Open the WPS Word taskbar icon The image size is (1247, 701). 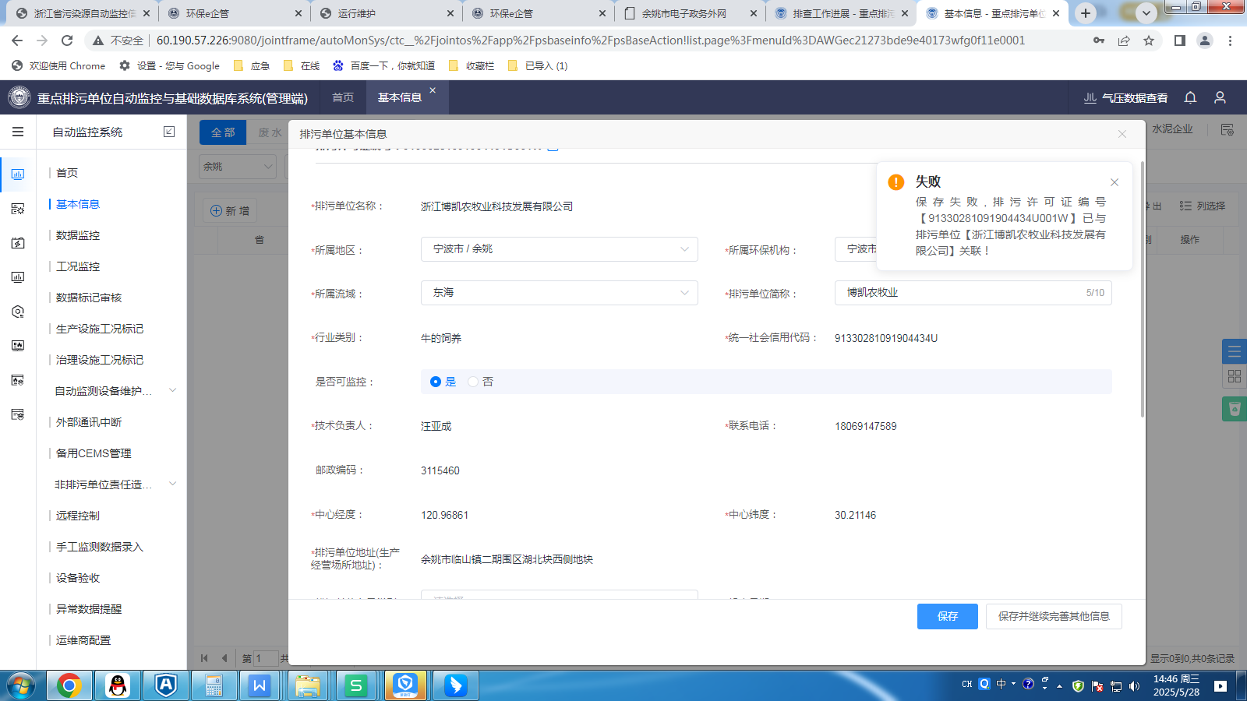click(260, 685)
